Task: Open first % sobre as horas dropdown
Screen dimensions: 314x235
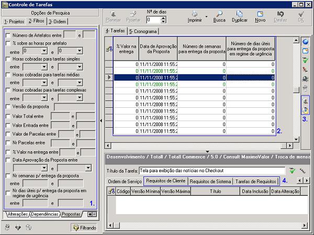Action: pyautogui.click(x=44, y=51)
